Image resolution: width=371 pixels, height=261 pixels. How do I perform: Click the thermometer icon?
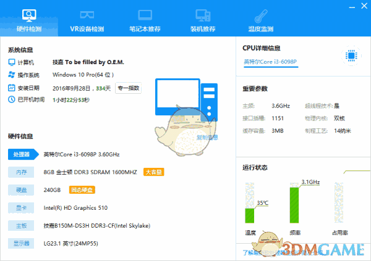[261, 16]
